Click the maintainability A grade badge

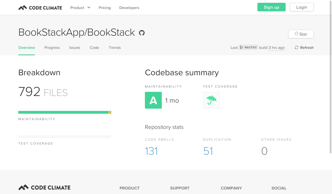coord(153,100)
